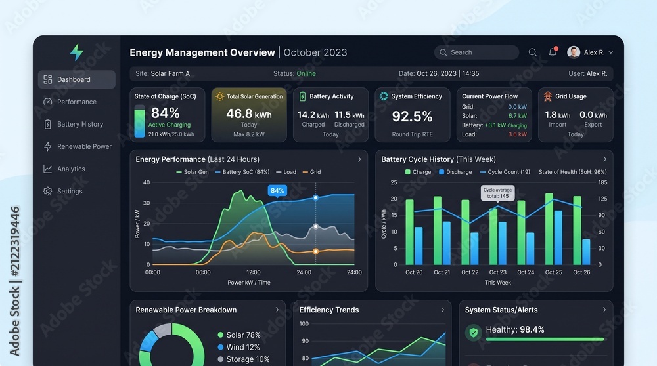Image resolution: width=657 pixels, height=366 pixels.
Task: Click the Grid Usage pylon icon
Action: tap(548, 96)
